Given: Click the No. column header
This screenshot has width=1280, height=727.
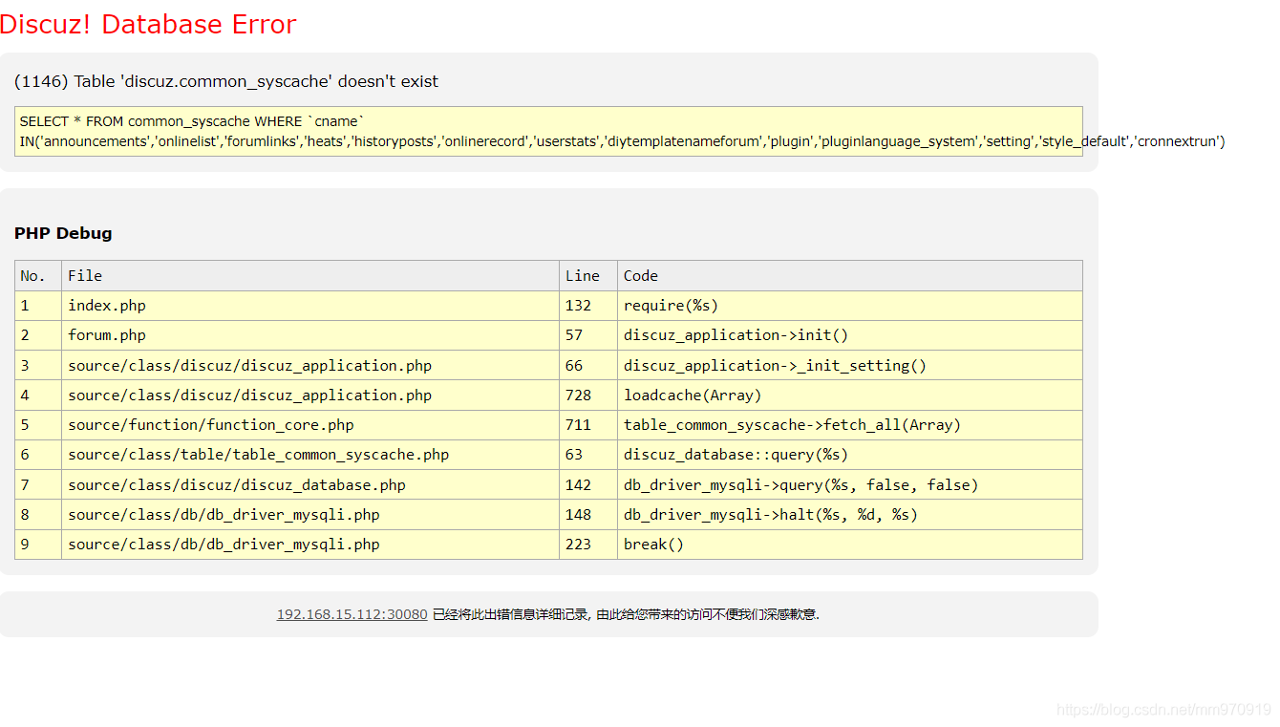Looking at the screenshot, I should tap(38, 275).
